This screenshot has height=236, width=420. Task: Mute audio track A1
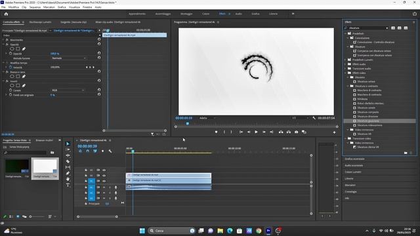[104, 187]
